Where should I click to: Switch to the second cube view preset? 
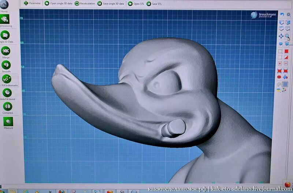(288, 22)
